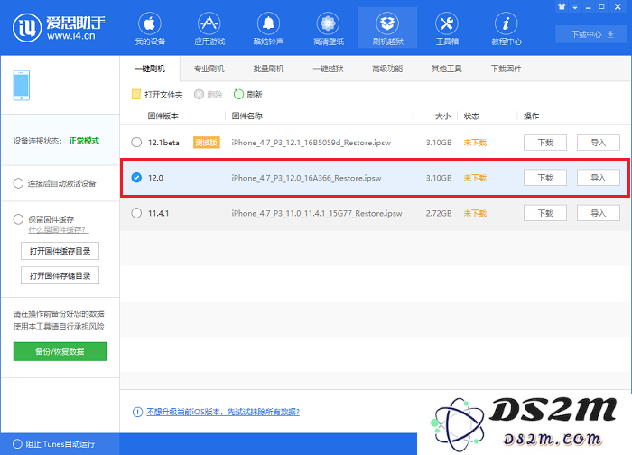Switch to 高级功能 tab
This screenshot has width=632, height=455.
(x=387, y=69)
